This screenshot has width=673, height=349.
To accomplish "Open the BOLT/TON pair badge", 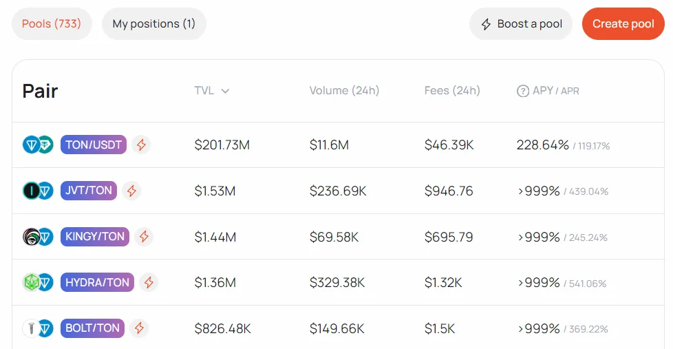I will (92, 328).
